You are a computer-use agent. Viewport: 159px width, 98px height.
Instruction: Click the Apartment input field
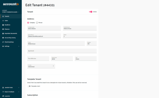[62, 51]
